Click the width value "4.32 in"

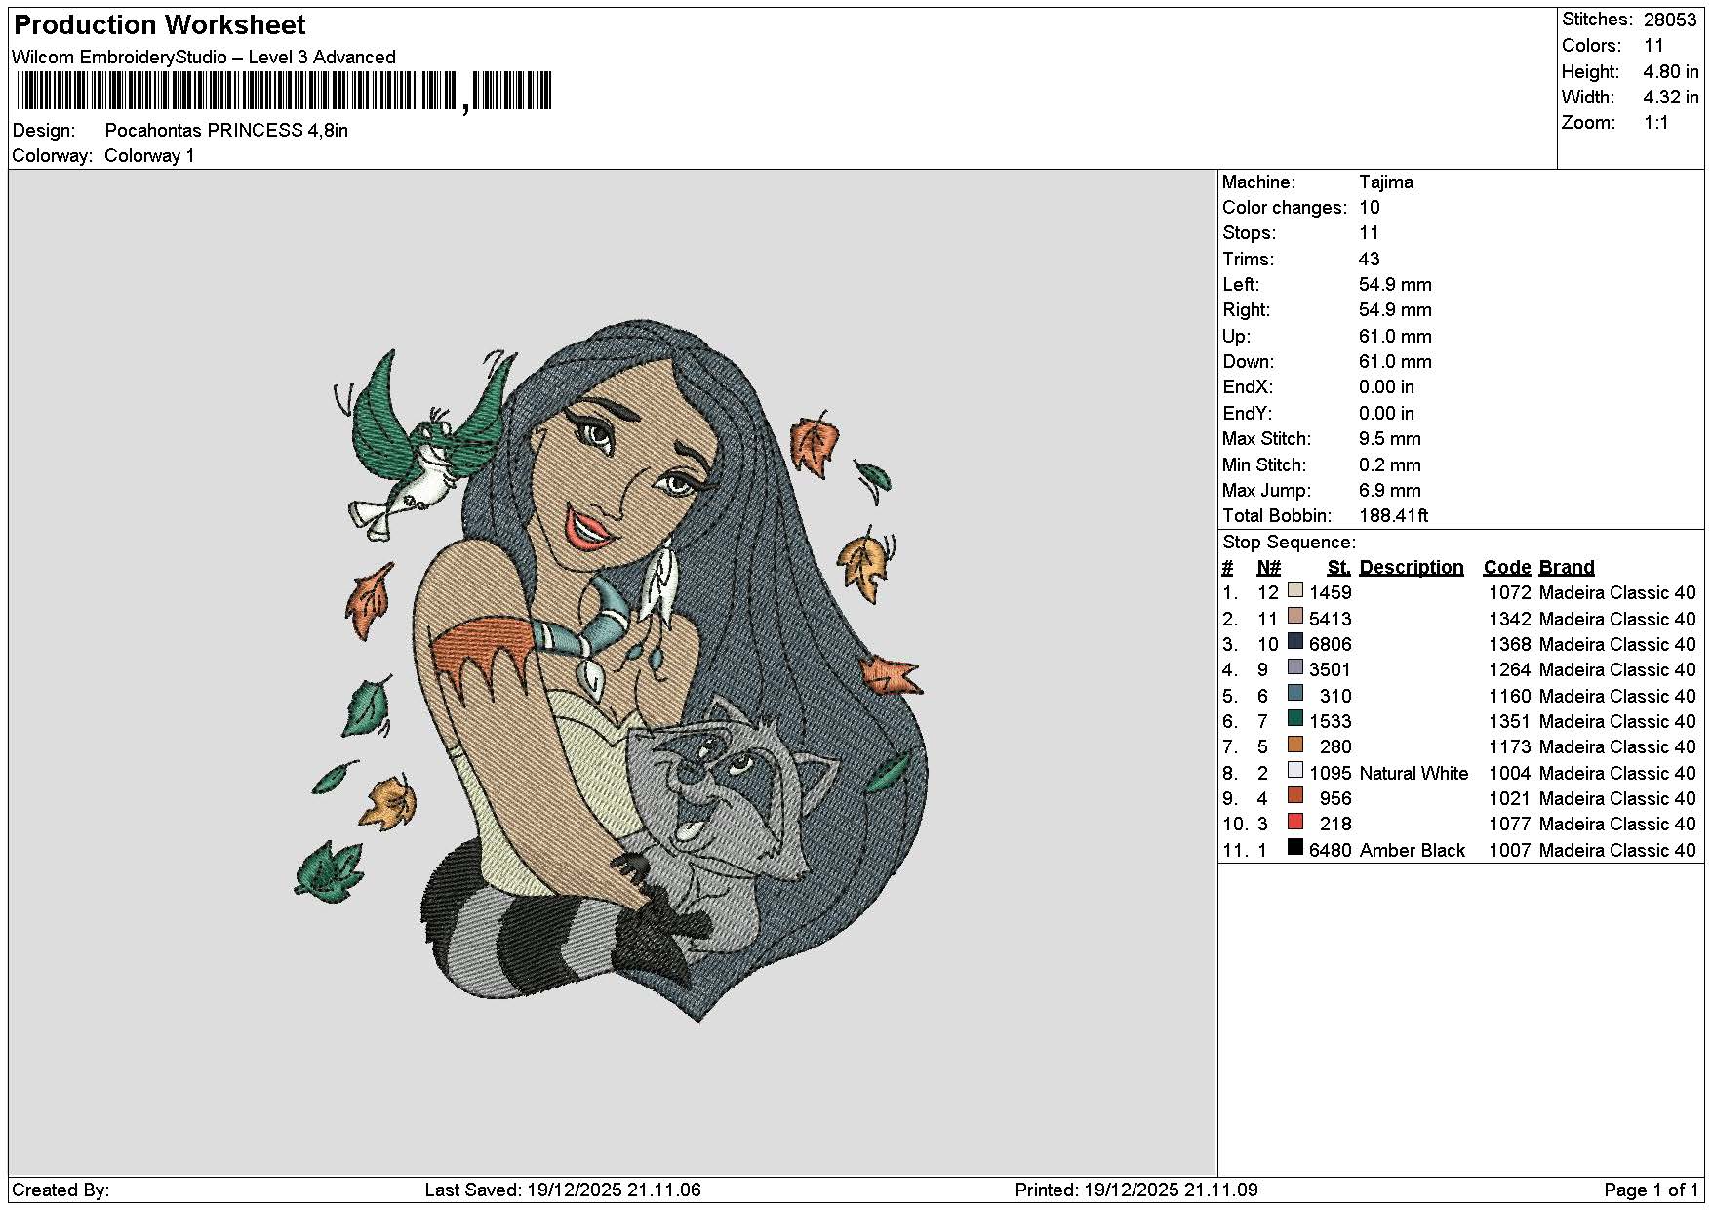tap(1670, 98)
